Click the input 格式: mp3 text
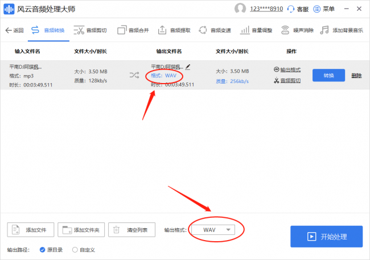Screen dimensions: 370x260 pyautogui.click(x=21, y=76)
